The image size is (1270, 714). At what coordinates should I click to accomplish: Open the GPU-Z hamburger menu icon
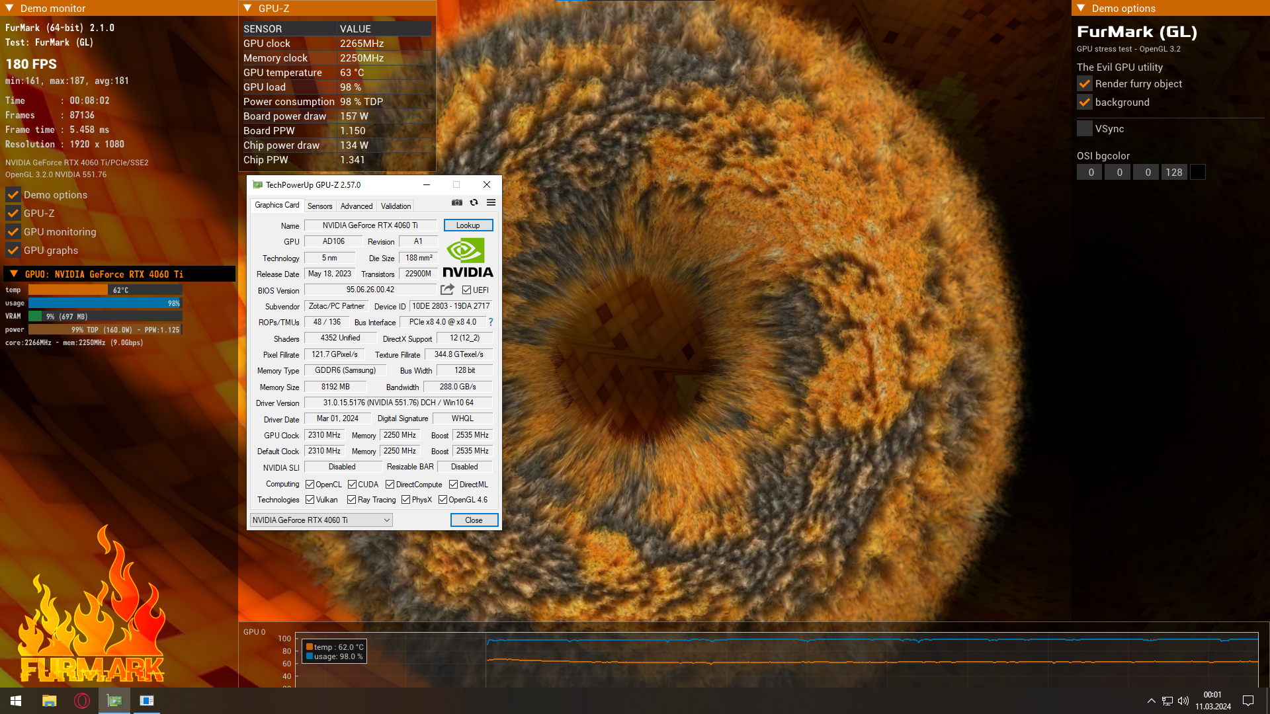pyautogui.click(x=491, y=203)
